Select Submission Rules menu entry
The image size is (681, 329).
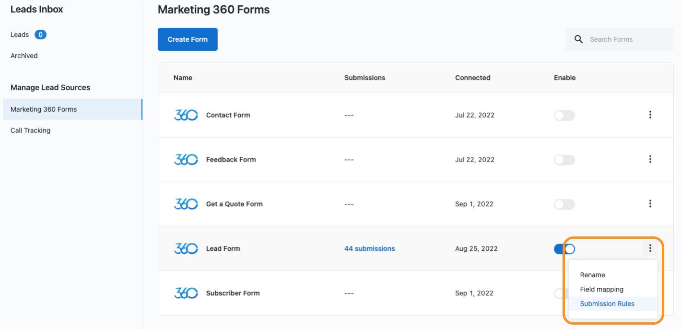(607, 304)
